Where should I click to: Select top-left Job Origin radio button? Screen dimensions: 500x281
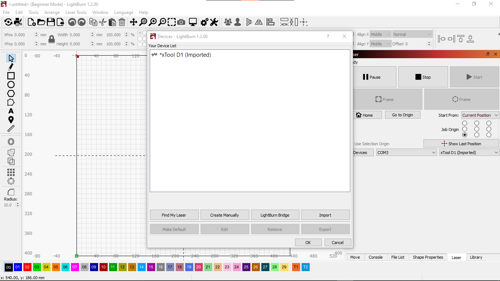pos(465,123)
